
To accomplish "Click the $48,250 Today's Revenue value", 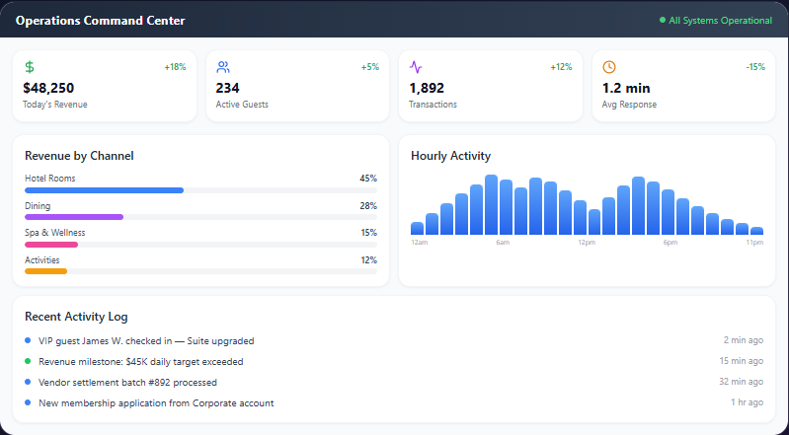I will click(x=48, y=88).
